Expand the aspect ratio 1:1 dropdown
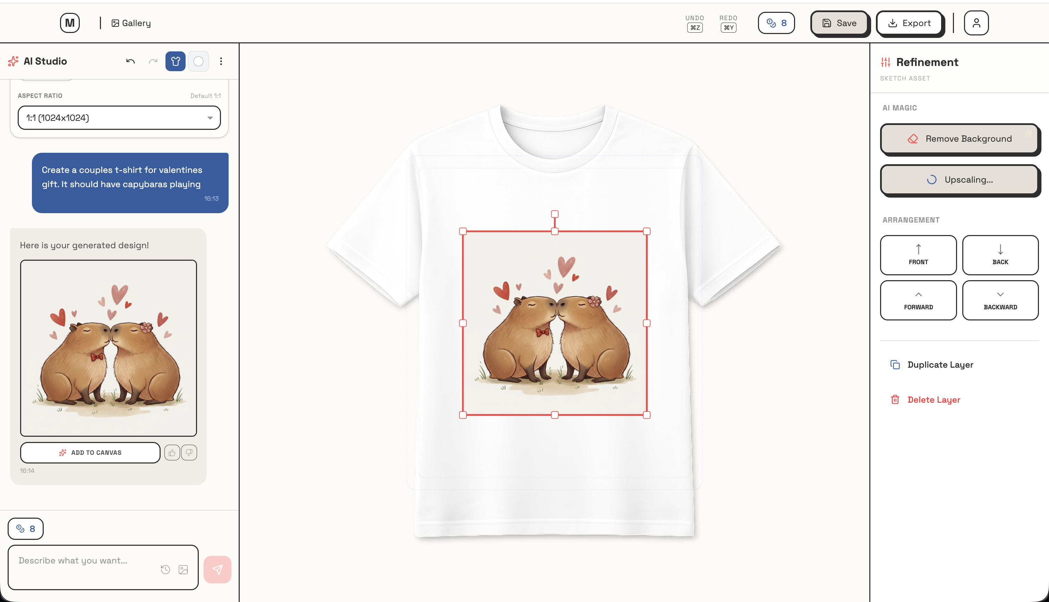Screen dimensions: 1049x602 click(119, 118)
